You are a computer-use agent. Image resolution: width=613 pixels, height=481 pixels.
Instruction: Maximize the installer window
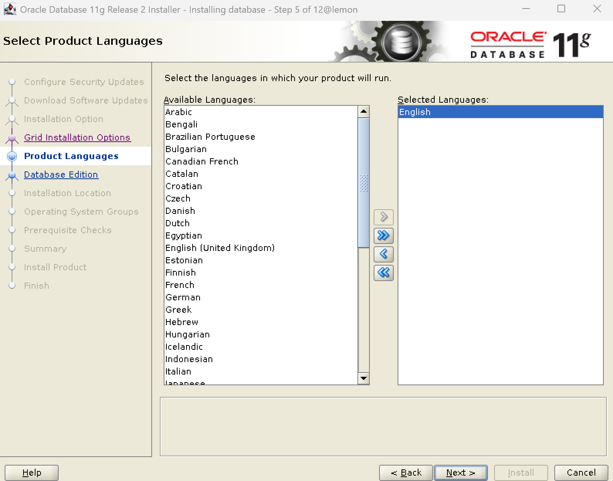point(561,8)
